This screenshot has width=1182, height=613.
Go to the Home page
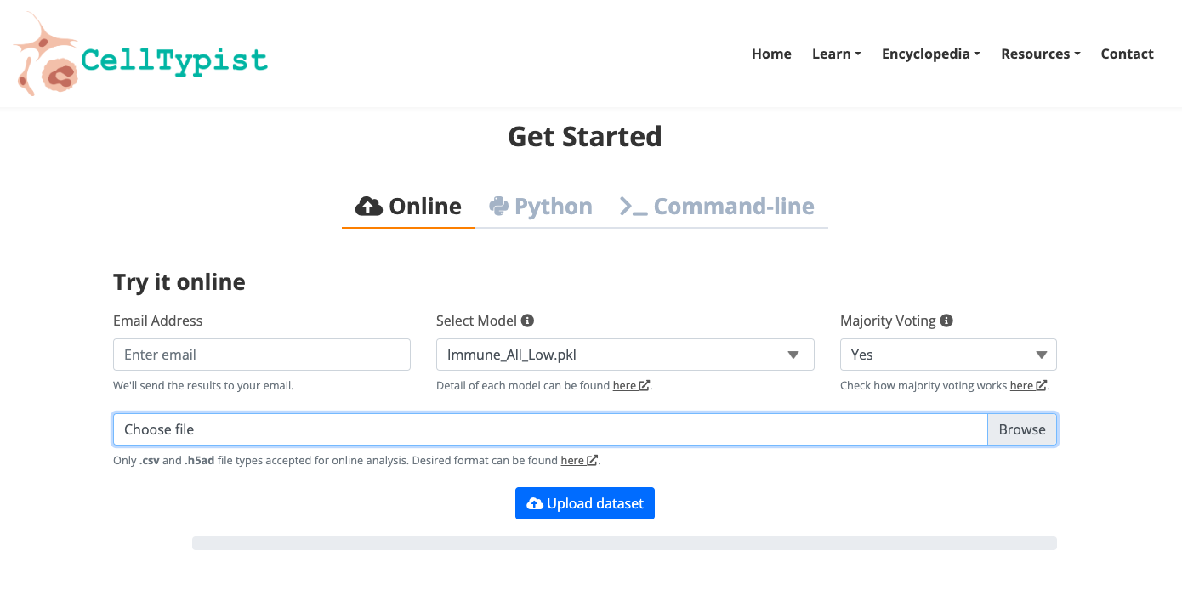click(x=771, y=54)
